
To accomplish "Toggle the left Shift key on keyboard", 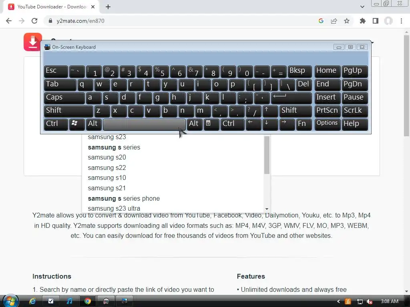I will (68, 111).
